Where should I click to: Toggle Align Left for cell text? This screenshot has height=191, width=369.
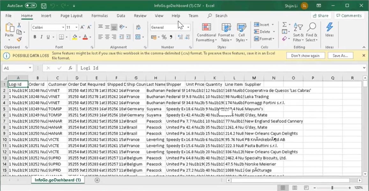pyautogui.click(x=100, y=37)
